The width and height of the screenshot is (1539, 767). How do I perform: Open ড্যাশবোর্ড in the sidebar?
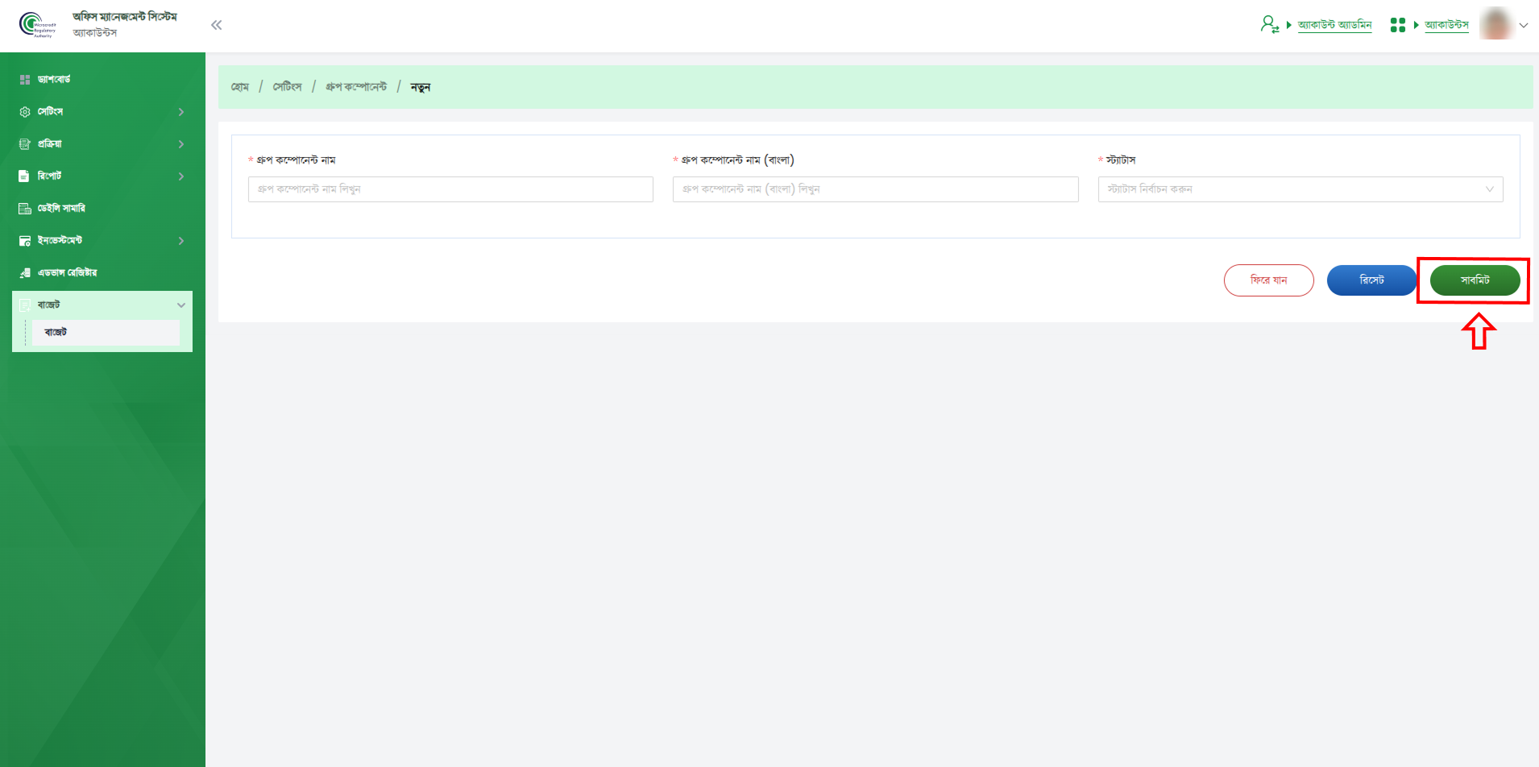tap(54, 80)
